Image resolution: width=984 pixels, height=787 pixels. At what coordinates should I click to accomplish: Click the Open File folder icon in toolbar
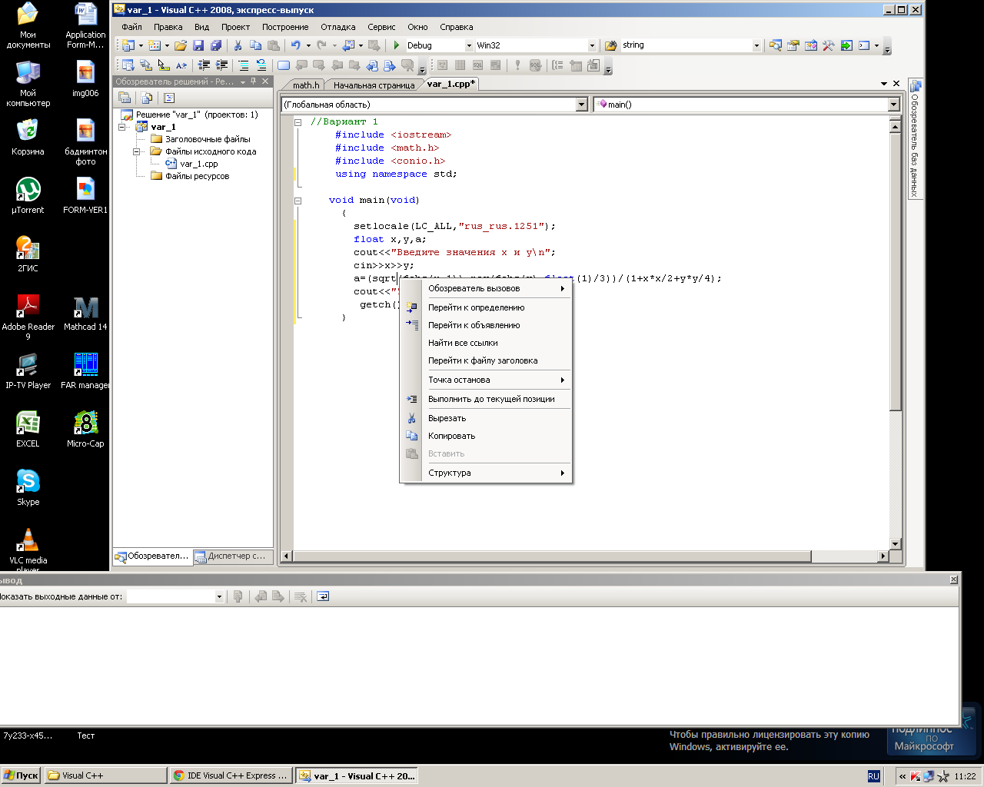(x=180, y=45)
